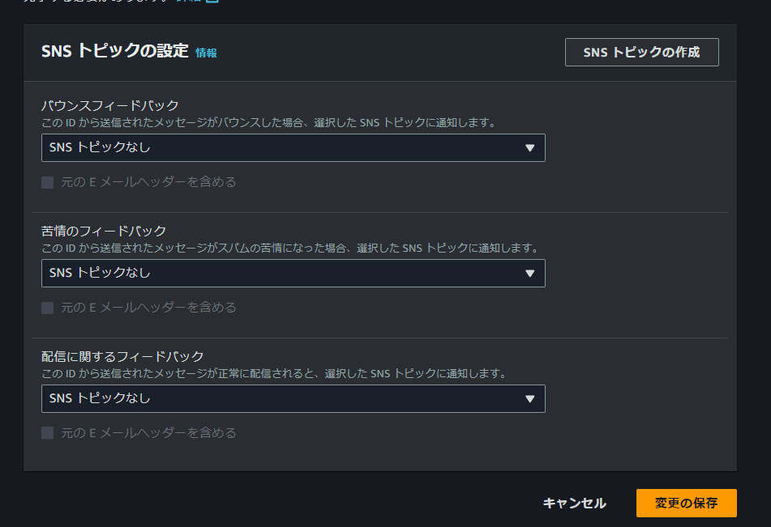The width and height of the screenshot is (771, 527).
Task: Click the バウンスフィードバック label
Action: pyautogui.click(x=109, y=105)
